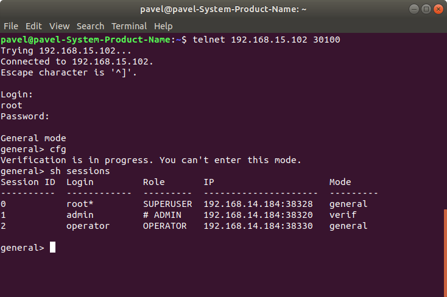Click the window title text
Screen dimensions: 447x297
[224, 9]
